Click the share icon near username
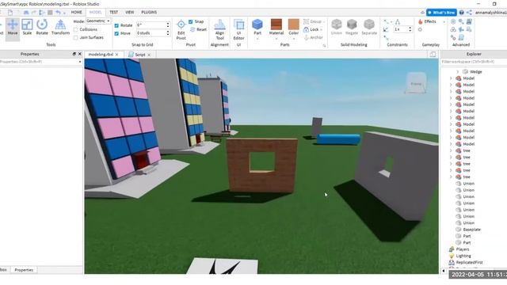Viewport: 507px width, 285px height. tap(469, 13)
